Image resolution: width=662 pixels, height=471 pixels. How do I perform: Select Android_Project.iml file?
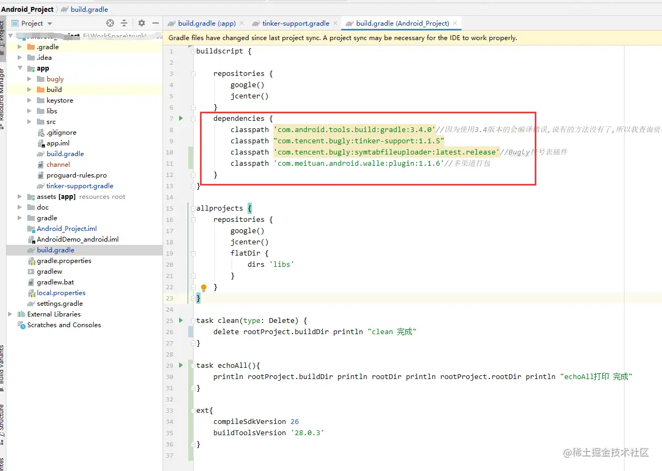(66, 229)
